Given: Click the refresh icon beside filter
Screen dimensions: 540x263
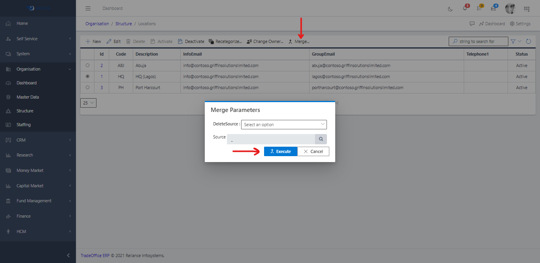Looking at the screenshot, I should point(529,41).
